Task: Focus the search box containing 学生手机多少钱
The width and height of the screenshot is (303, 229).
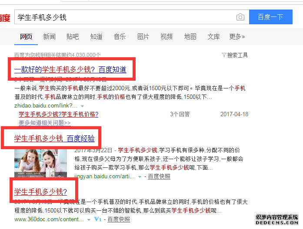Action: (132, 17)
